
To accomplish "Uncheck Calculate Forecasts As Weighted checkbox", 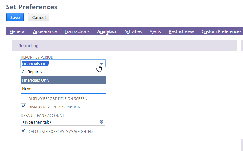I will point(24,130).
